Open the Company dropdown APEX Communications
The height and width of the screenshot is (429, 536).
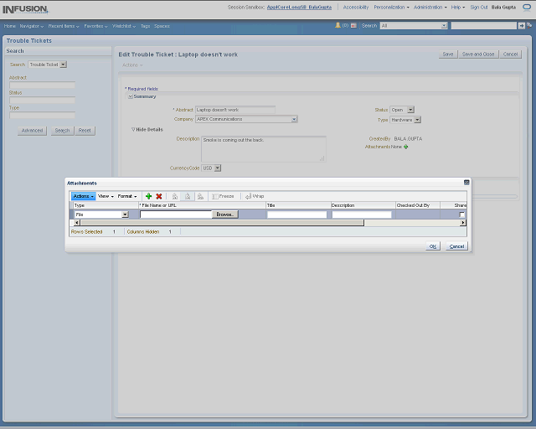(294, 119)
